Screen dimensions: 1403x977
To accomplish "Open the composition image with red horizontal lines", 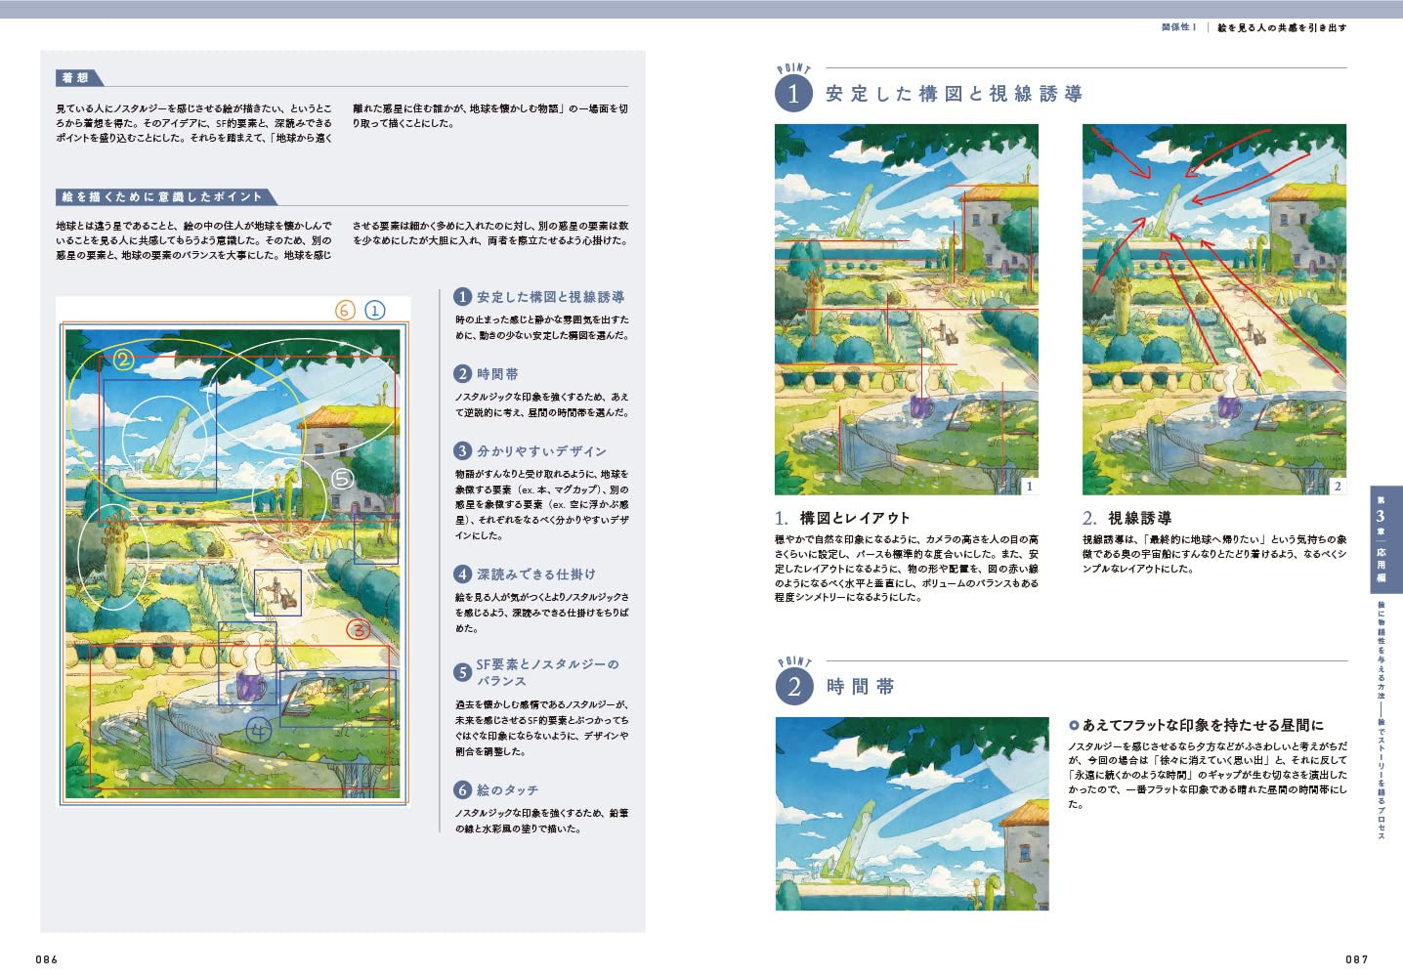I will pyautogui.click(x=907, y=310).
